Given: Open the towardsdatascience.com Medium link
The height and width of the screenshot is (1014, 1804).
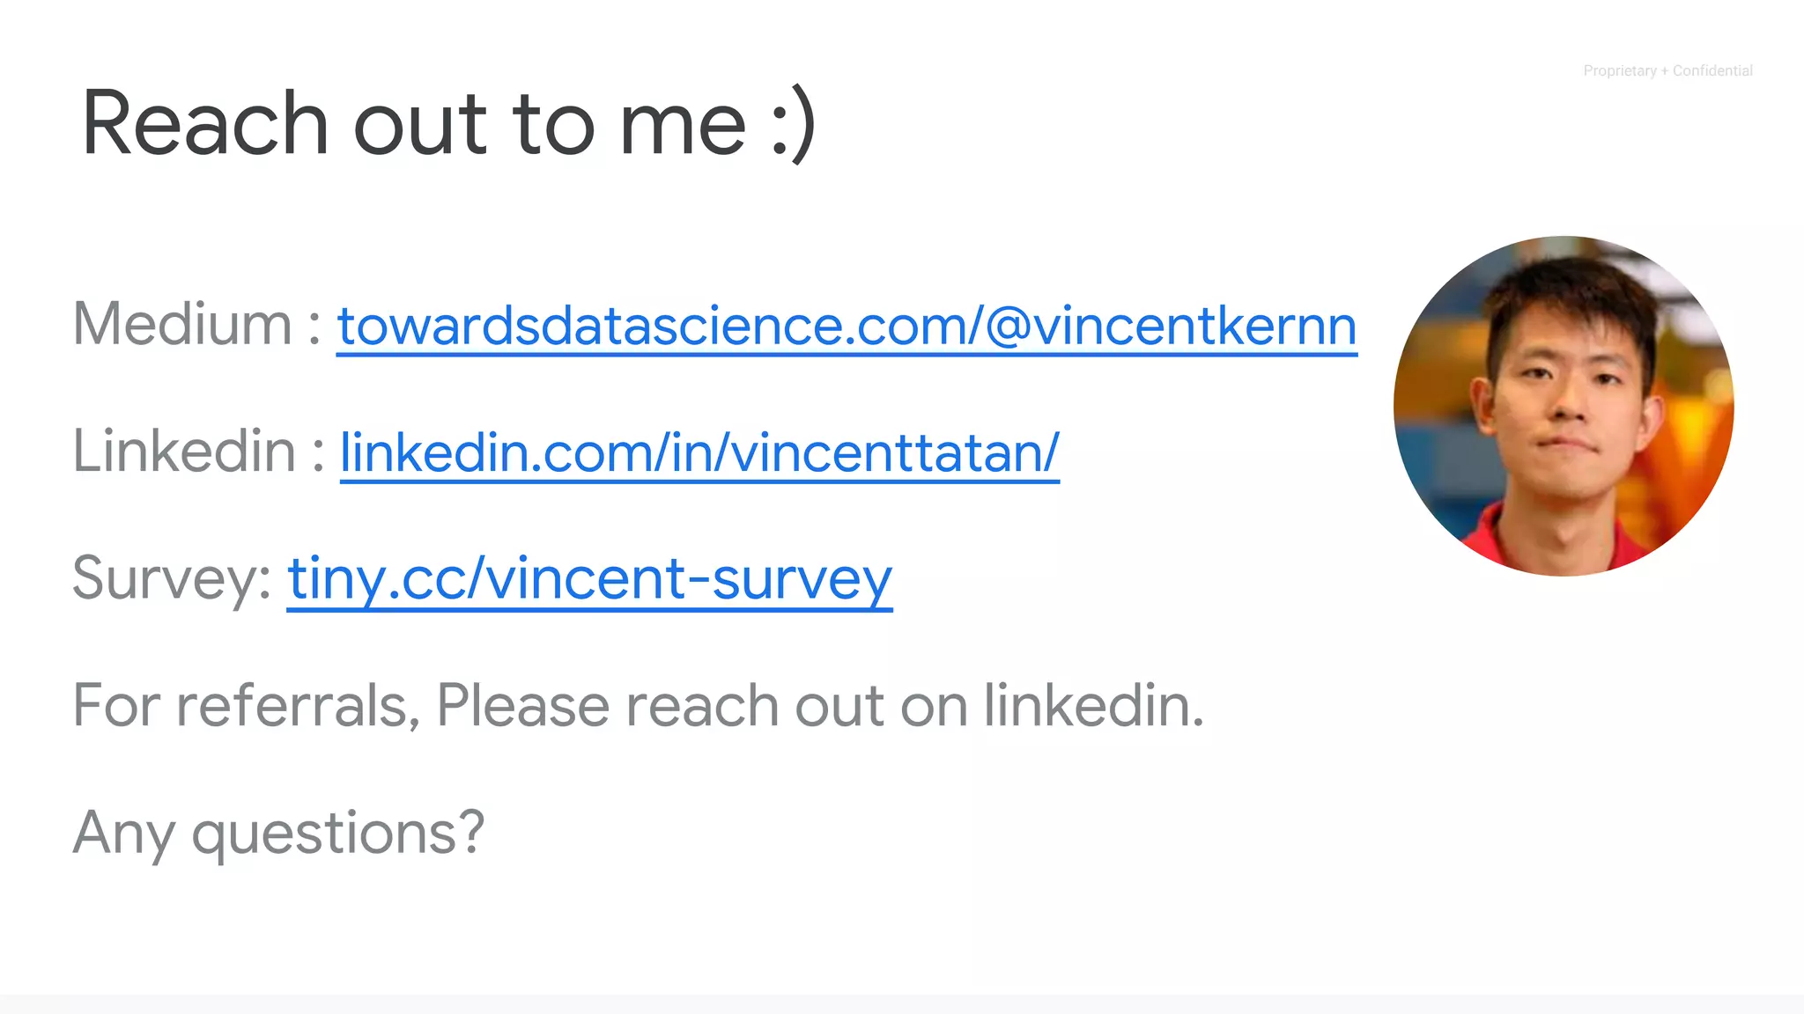Looking at the screenshot, I should click(x=846, y=326).
